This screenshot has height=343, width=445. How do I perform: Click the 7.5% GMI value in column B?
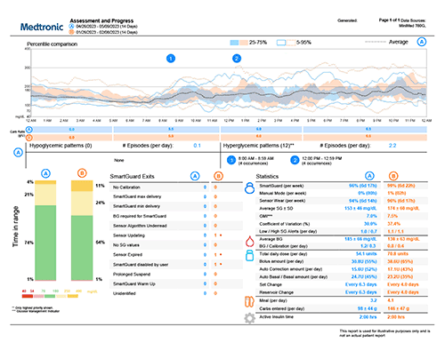pyautogui.click(x=392, y=216)
